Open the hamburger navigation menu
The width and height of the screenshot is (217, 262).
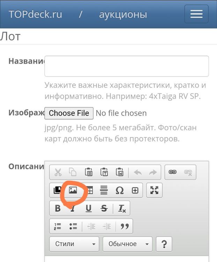[x=196, y=14]
